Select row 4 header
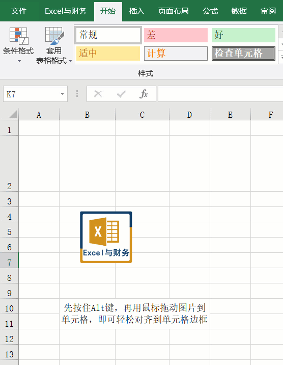283x365 pixels. (x=9, y=215)
